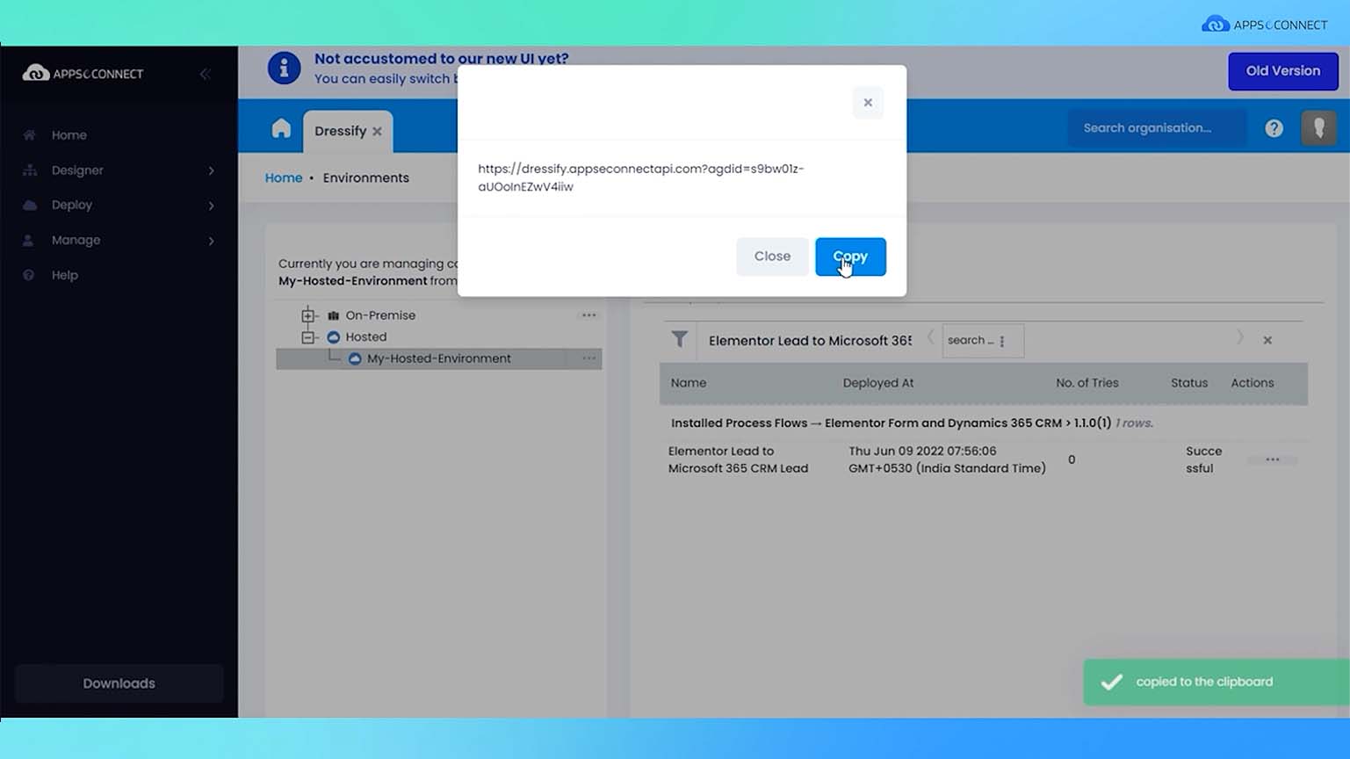Click the Home breadcrumb link
This screenshot has width=1350, height=759.
pos(284,177)
